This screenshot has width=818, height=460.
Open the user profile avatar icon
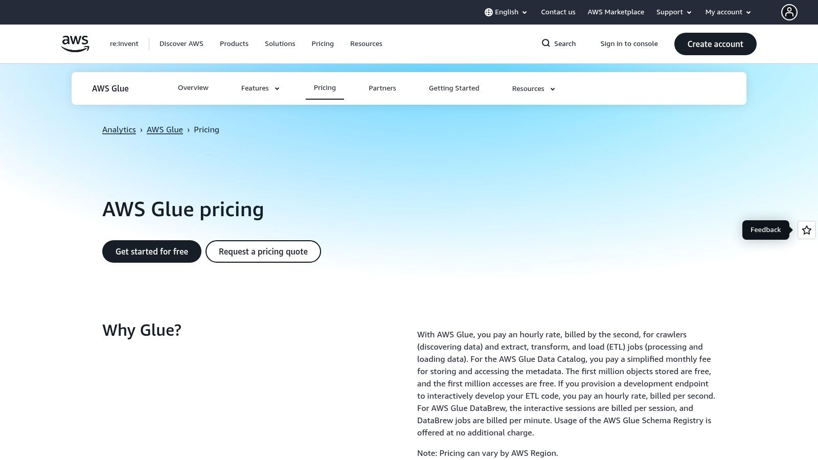(789, 12)
